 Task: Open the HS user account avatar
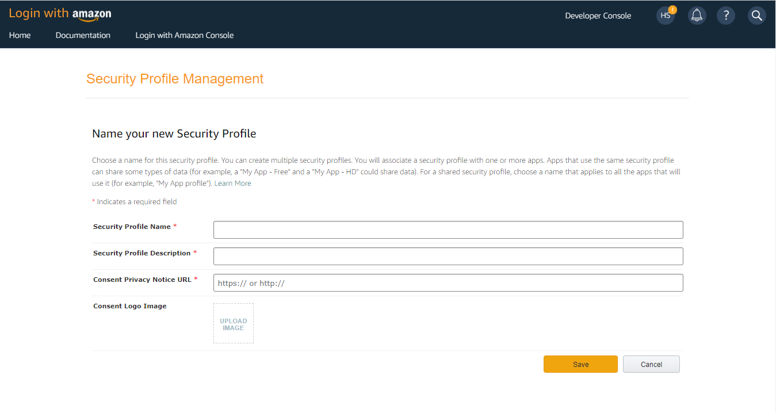664,16
